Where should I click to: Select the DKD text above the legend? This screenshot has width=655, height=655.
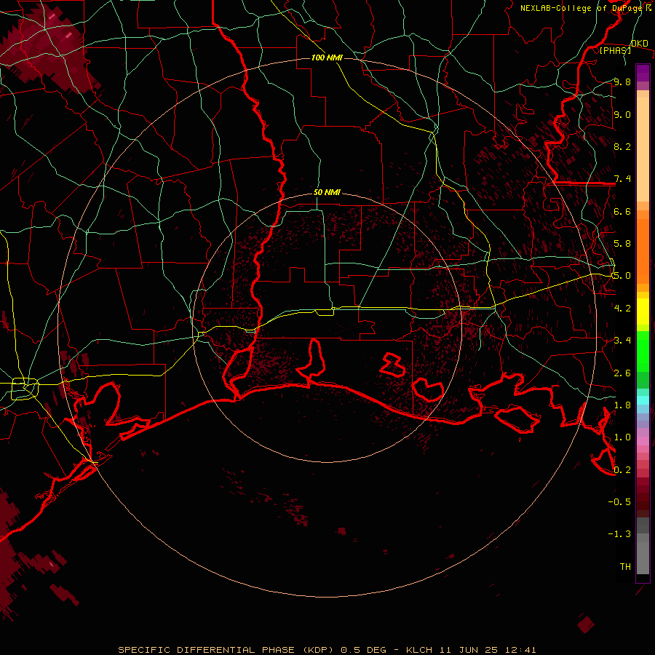(640, 44)
